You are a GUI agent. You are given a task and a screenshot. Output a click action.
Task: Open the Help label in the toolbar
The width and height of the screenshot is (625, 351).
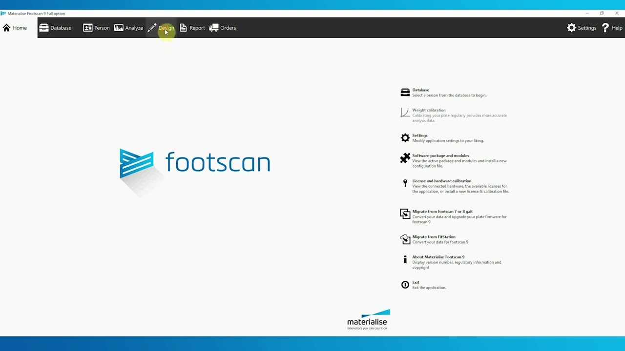pyautogui.click(x=617, y=28)
